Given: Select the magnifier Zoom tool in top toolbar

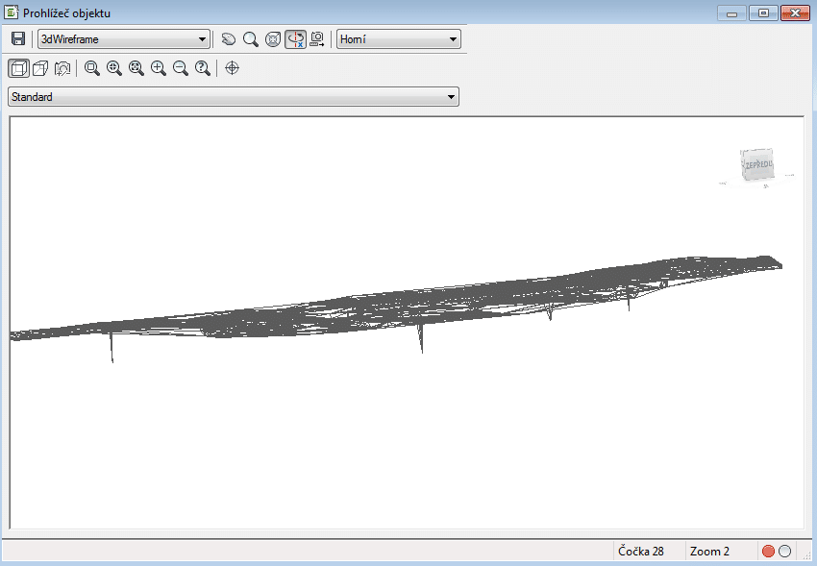Looking at the screenshot, I should click(x=251, y=39).
